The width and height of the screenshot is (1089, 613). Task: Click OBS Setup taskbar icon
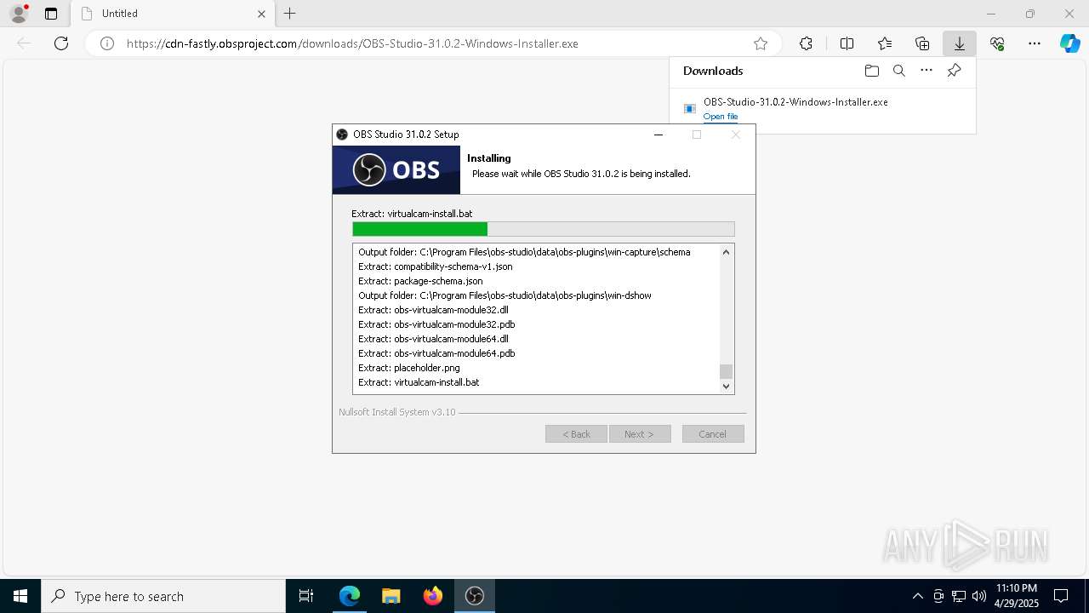coord(475,596)
